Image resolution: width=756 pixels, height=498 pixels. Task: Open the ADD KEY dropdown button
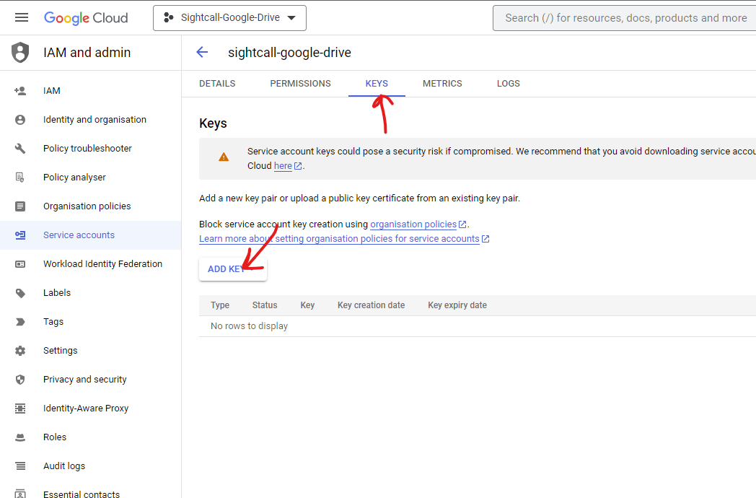click(233, 269)
